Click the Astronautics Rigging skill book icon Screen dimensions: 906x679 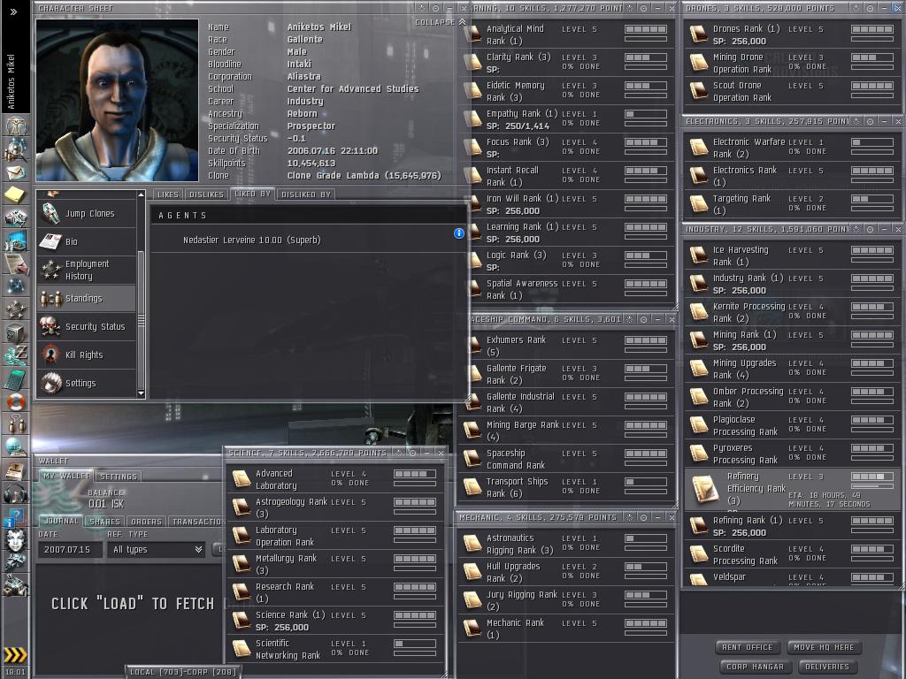472,544
